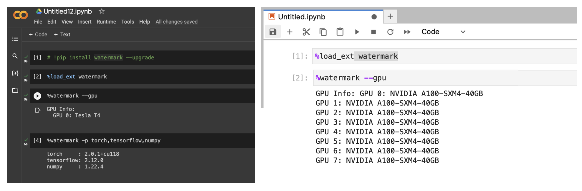
Task: Click the copy cell icon
Action: click(x=323, y=32)
